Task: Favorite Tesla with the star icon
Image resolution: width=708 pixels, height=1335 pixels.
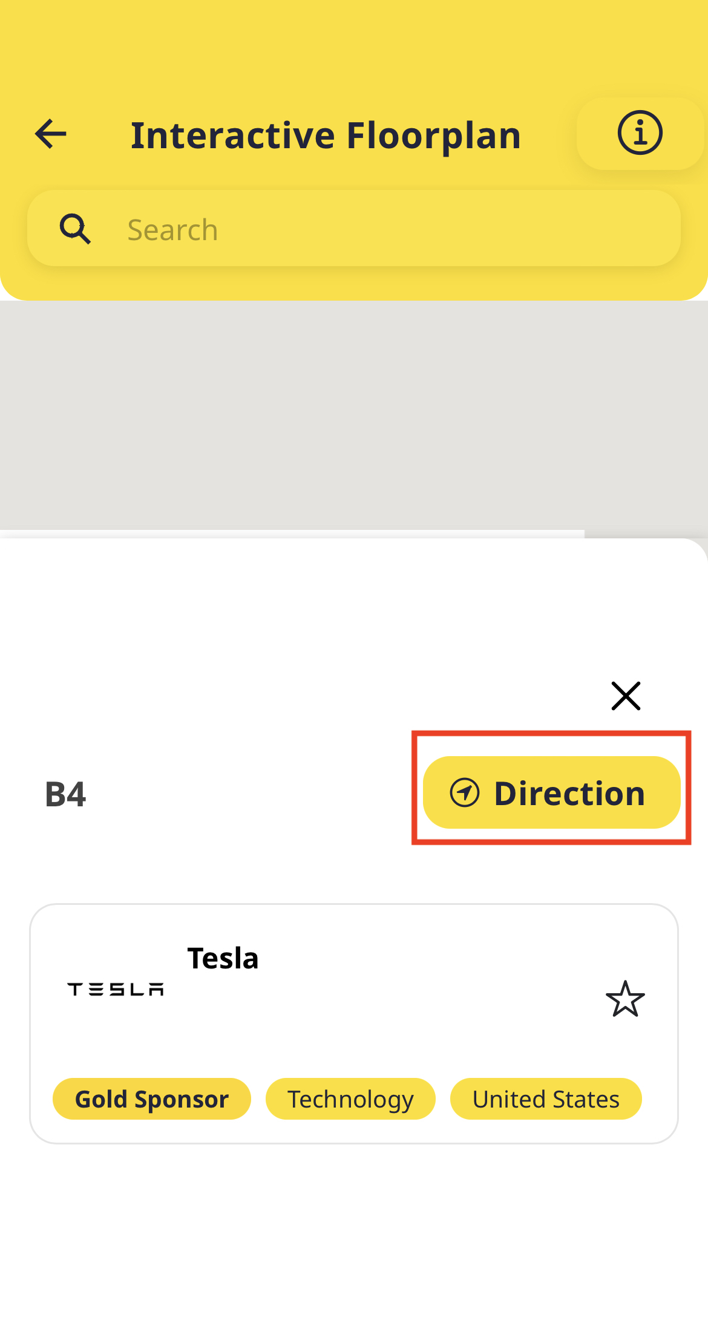Action: (x=625, y=999)
